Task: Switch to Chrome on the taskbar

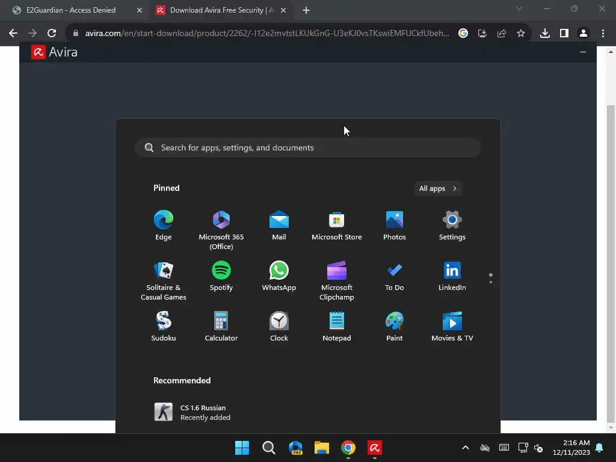Action: coord(348,448)
